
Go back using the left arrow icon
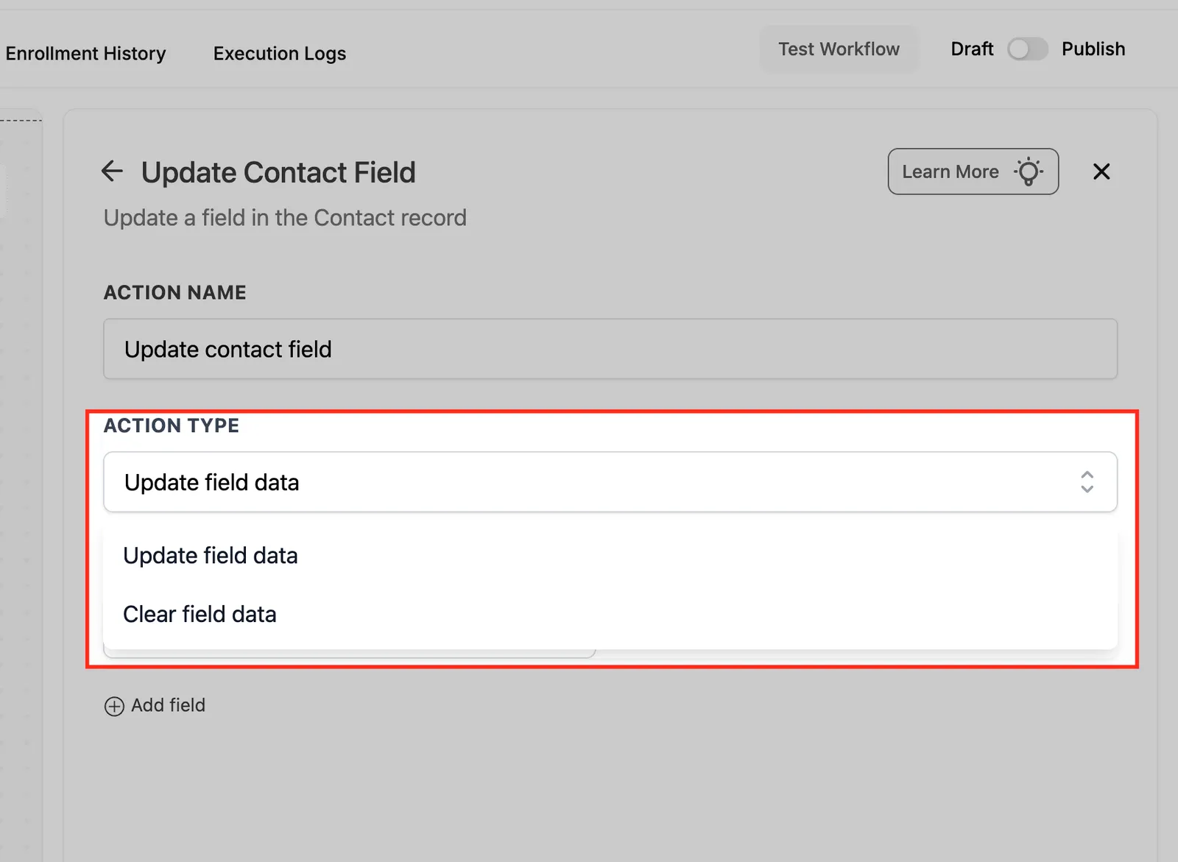tap(112, 171)
